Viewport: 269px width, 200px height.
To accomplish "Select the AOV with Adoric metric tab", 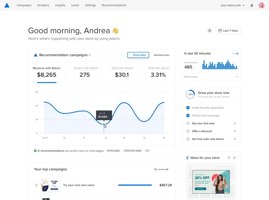I will (120, 72).
